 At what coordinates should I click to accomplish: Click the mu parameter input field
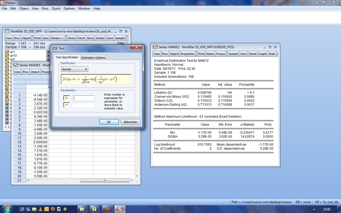pos(83,98)
